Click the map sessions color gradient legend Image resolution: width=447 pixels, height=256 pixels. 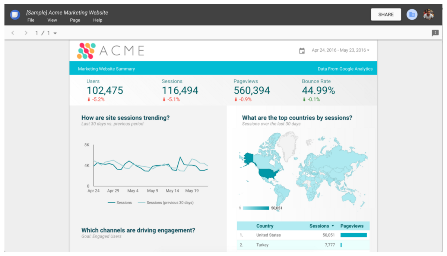(256, 208)
